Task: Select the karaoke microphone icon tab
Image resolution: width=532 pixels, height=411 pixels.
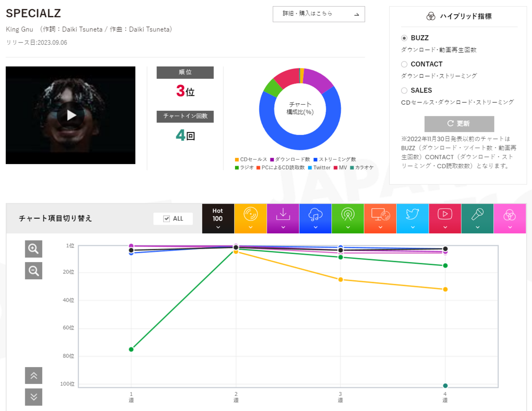Action: pos(477,219)
